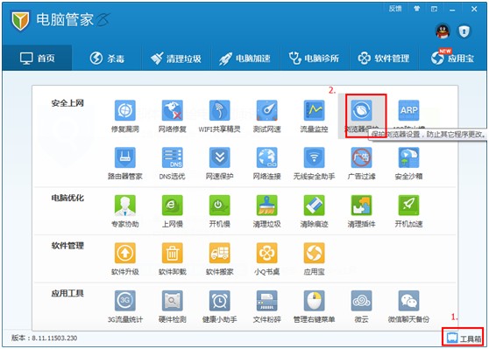
Task: Open the 电脑诊所 tab
Action: click(x=315, y=59)
